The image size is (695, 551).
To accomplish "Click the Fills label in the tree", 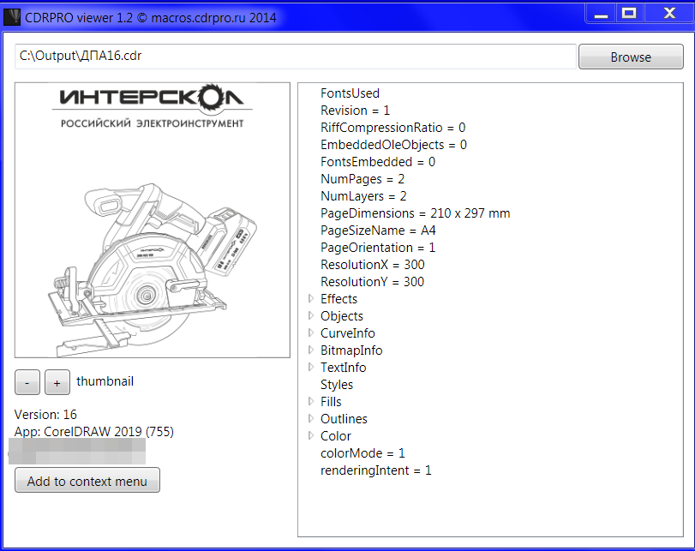I will point(331,402).
